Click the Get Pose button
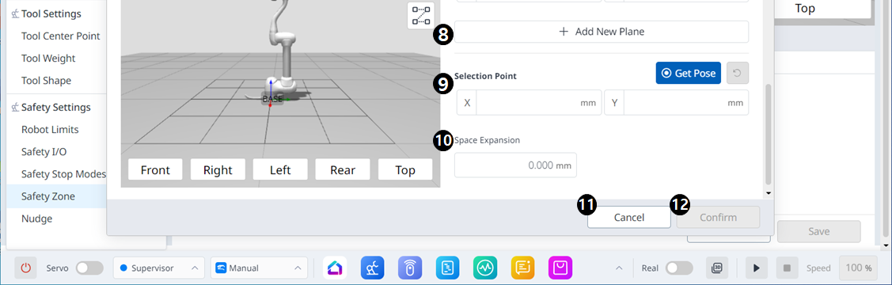The image size is (892, 285). (689, 74)
